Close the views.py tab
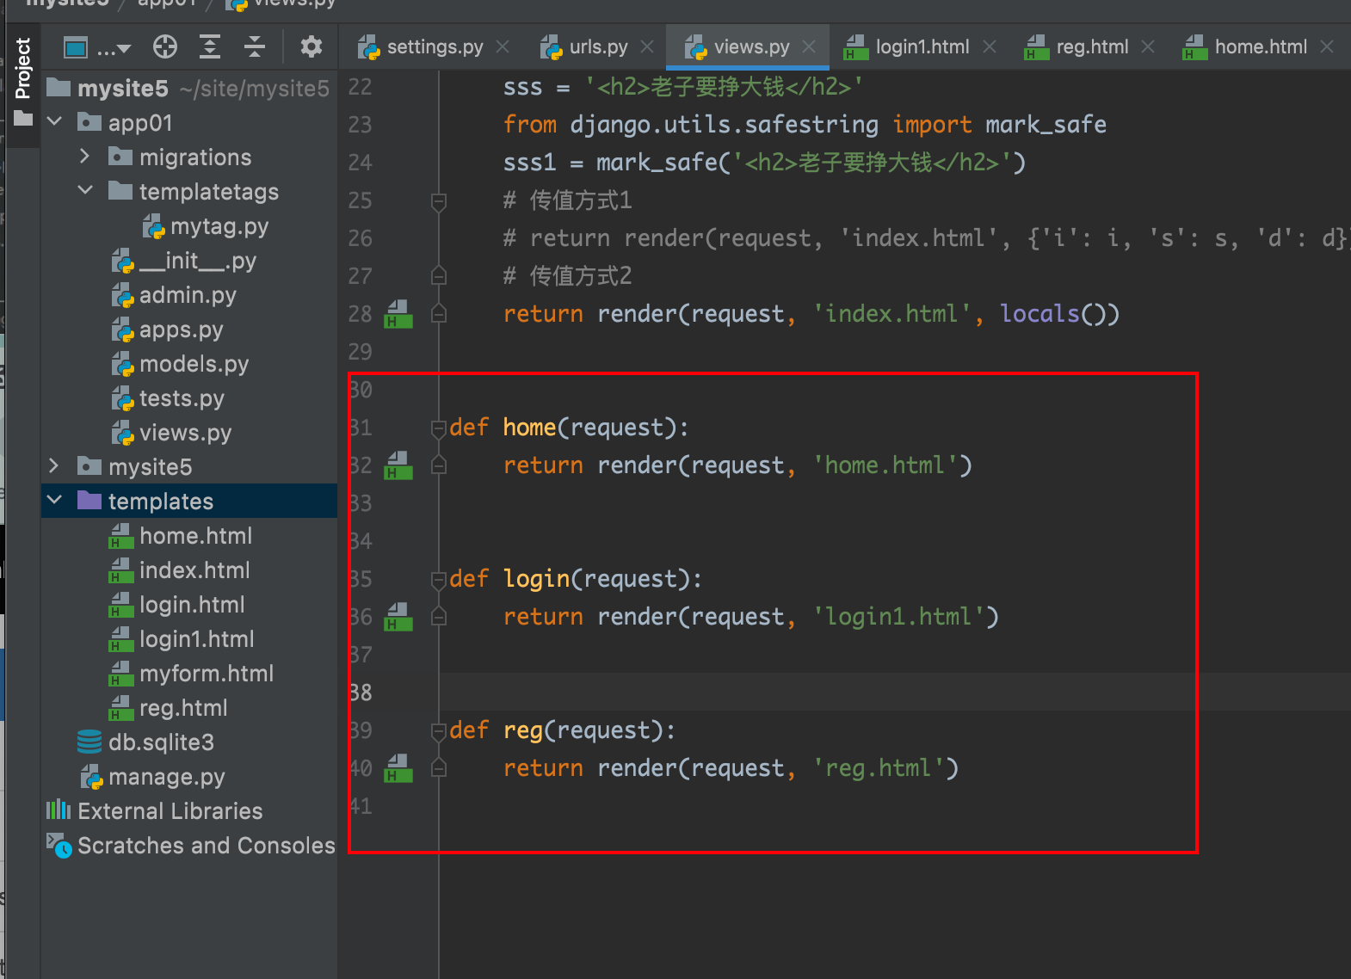Image resolution: width=1351 pixels, height=979 pixels. point(809,47)
